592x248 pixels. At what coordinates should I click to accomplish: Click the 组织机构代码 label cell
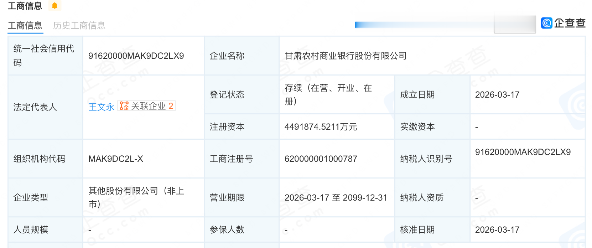45,159
